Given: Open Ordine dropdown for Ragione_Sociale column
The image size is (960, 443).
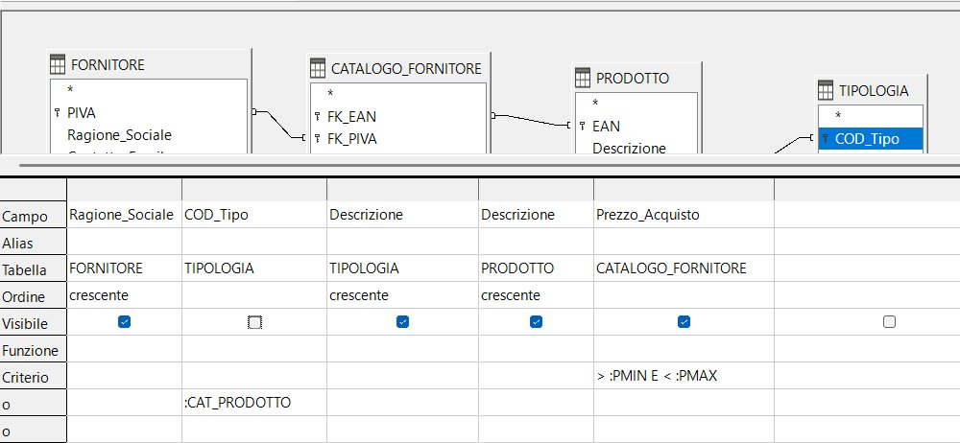Looking at the screenshot, I should click(124, 295).
